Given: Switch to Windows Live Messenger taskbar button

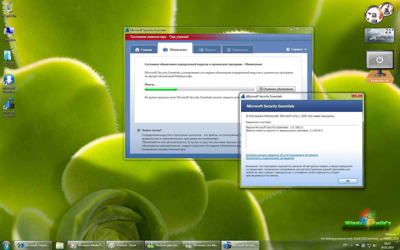Looking at the screenshot, I should pyautogui.click(x=202, y=245).
